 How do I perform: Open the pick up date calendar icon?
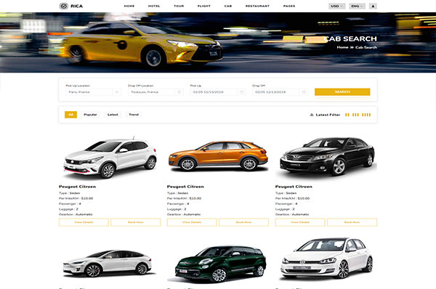point(242,92)
